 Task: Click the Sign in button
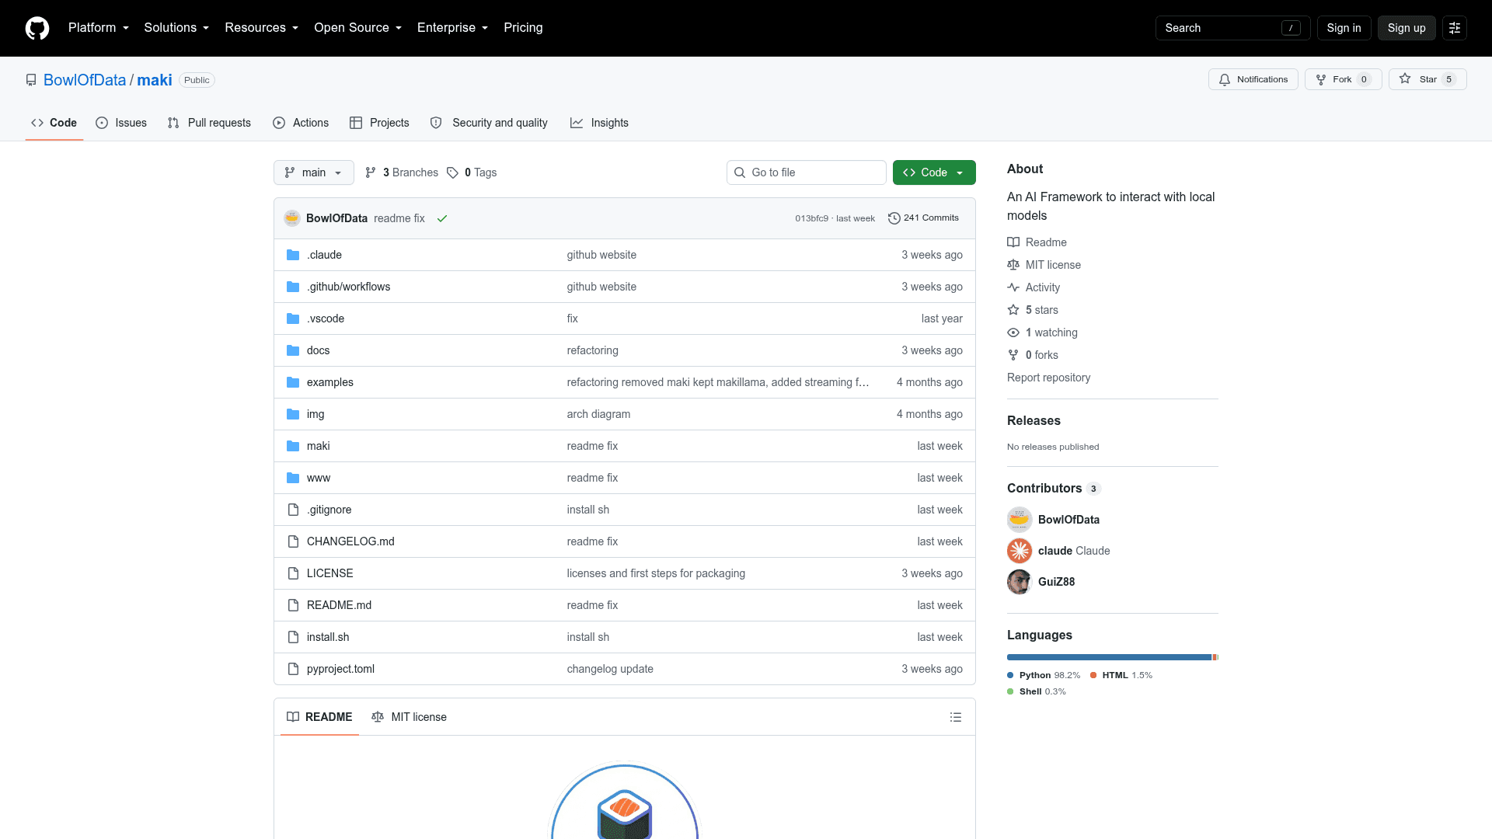point(1344,28)
